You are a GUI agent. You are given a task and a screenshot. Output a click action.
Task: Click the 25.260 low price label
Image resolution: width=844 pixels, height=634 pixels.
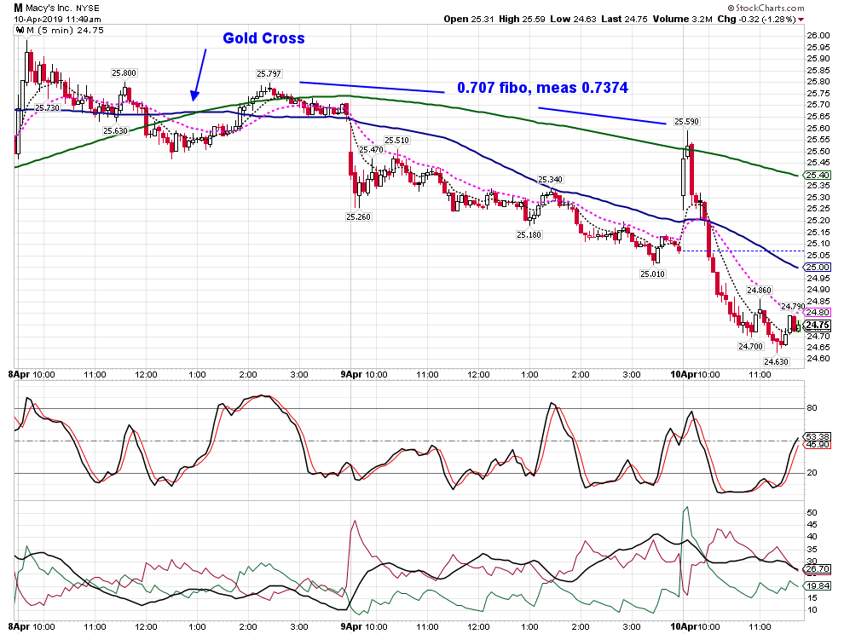click(358, 217)
